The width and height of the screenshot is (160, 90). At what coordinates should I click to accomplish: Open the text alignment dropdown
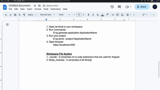click(128, 15)
